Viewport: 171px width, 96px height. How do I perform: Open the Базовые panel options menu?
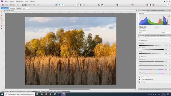pyautogui.click(x=170, y=35)
